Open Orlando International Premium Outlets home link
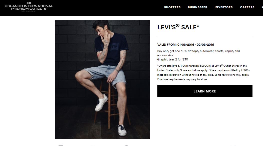Screen dimensions: 263x146 29,7
